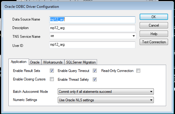
Task: Click the Test Connection button
Action: pos(154,42)
